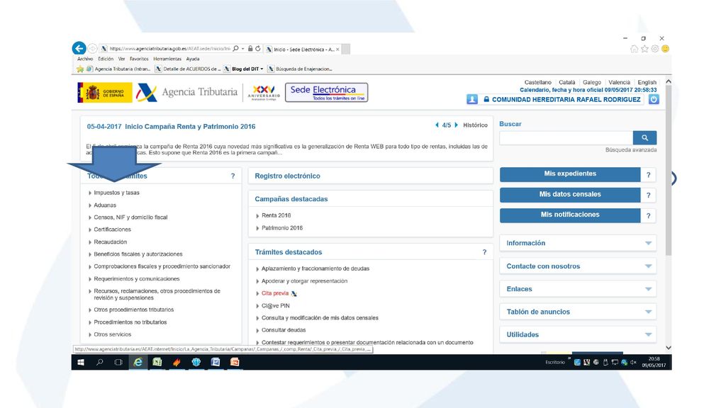
Task: Click the help question mark beside Mis notificaciones
Action: pyautogui.click(x=648, y=215)
